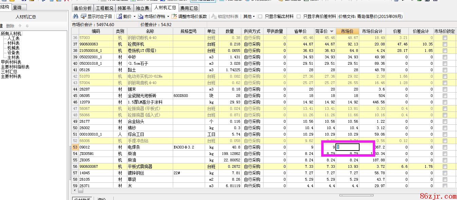
Task: Expand the 载价 dropdown arrow
Action: [x=134, y=16]
